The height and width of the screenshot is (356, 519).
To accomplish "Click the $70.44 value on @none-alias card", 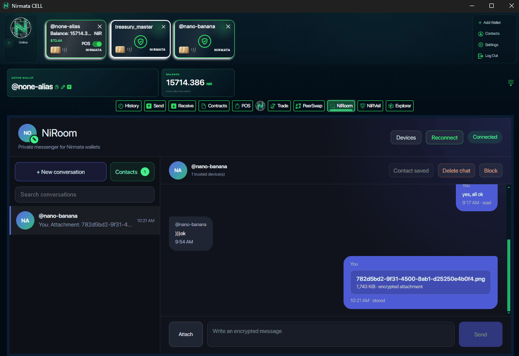I will (x=56, y=41).
